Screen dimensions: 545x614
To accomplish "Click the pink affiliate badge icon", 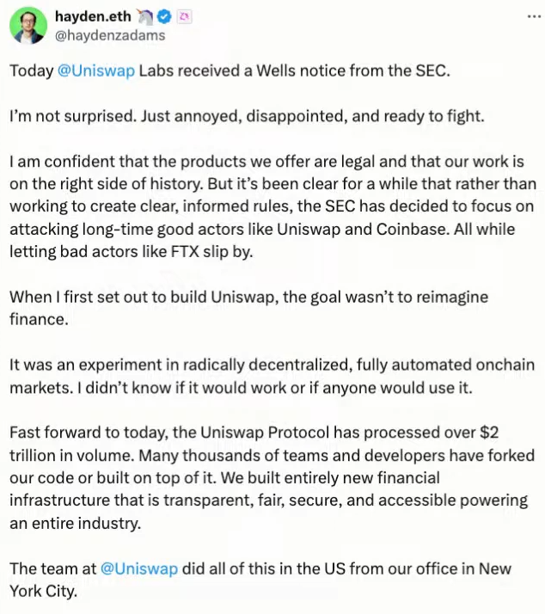I will [183, 16].
